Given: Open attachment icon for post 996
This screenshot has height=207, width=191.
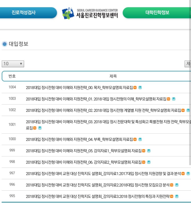Looking at the screenshot, I should point(177,185).
